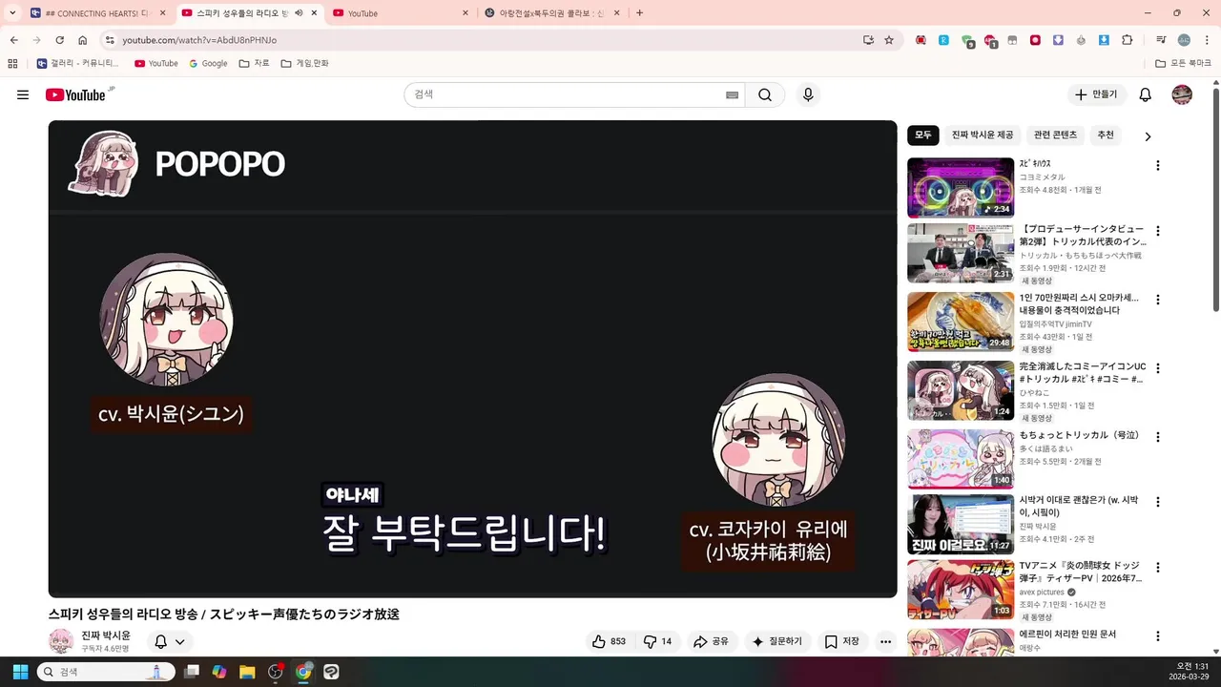Select the 관련 콘텐츠 filter chip
This screenshot has height=687, width=1221.
click(1055, 135)
